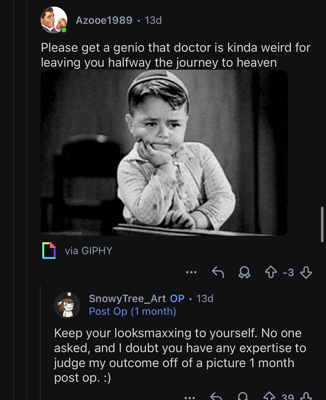326x400 pixels.
Task: Open the black-and-white boy GIF
Action: 164,153
